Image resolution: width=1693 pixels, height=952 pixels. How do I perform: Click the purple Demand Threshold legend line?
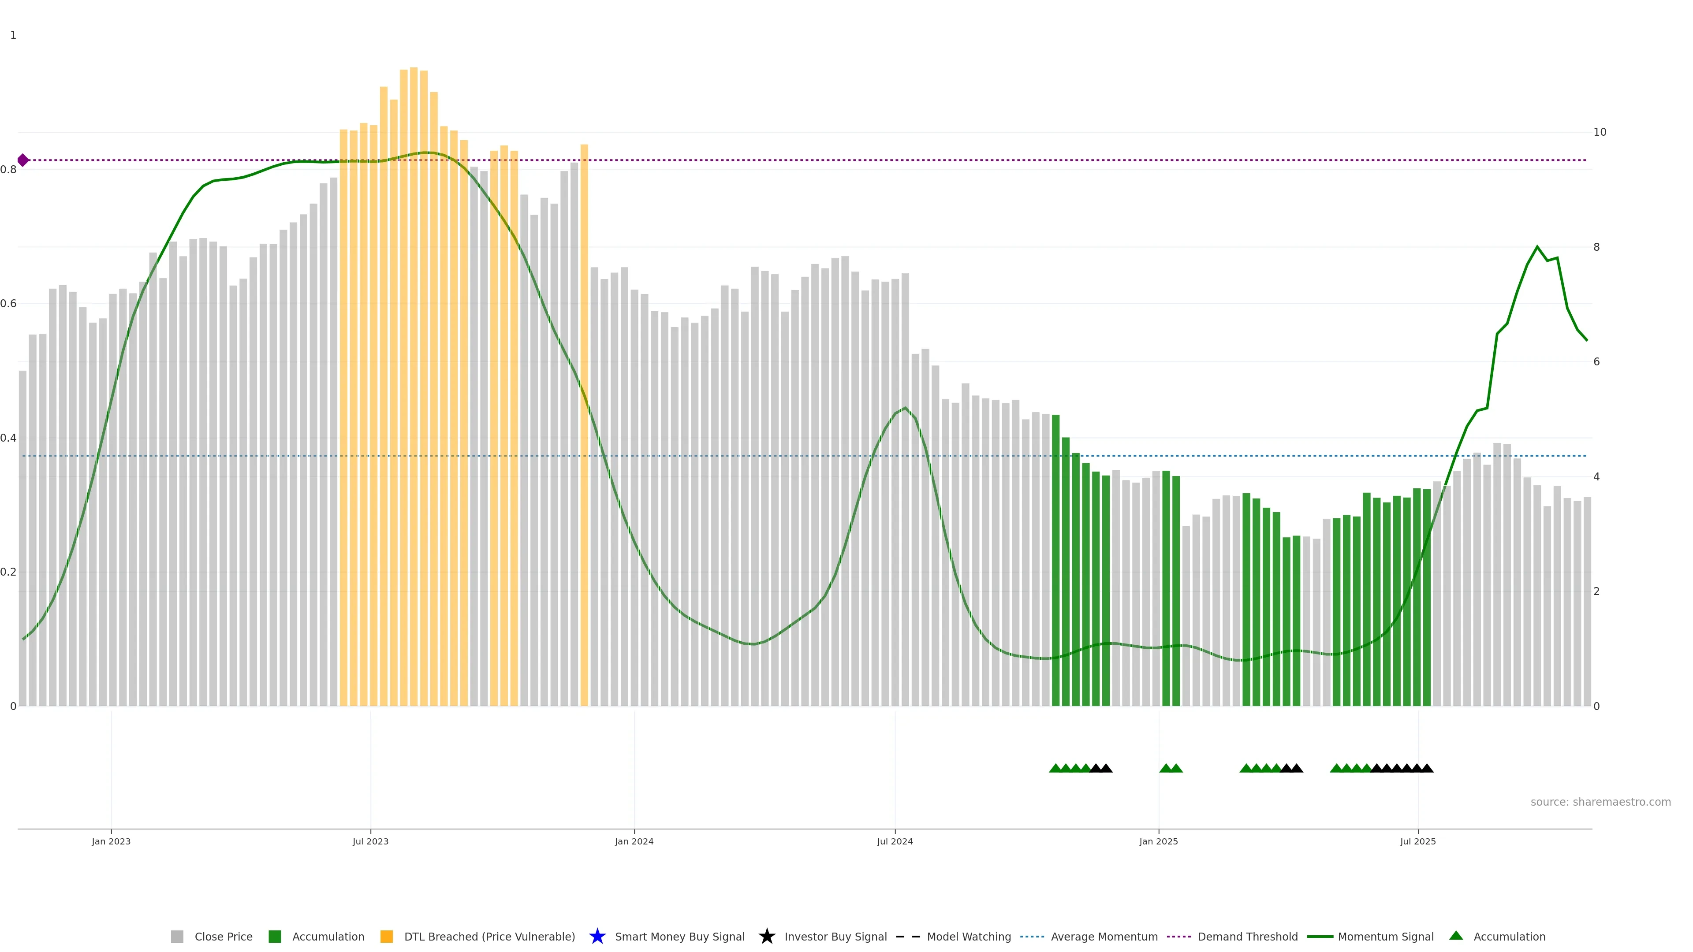coord(1178,936)
